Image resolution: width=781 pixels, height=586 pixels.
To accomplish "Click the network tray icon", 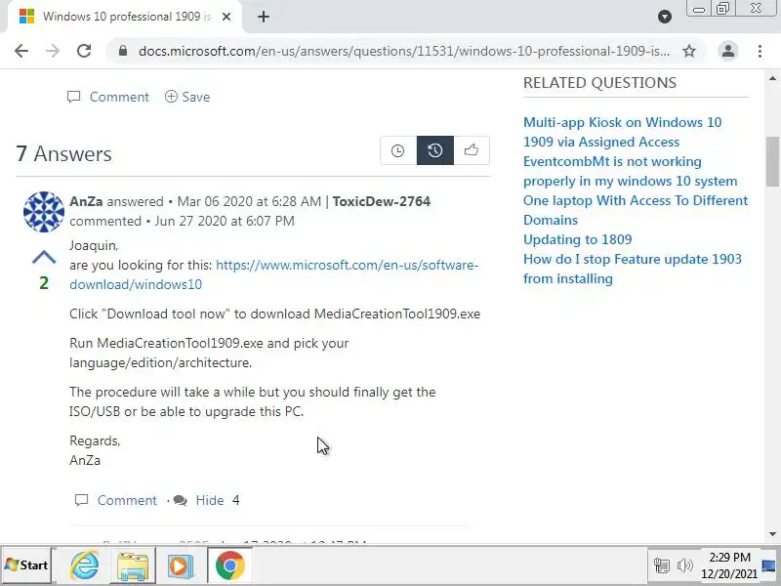I will click(662, 565).
